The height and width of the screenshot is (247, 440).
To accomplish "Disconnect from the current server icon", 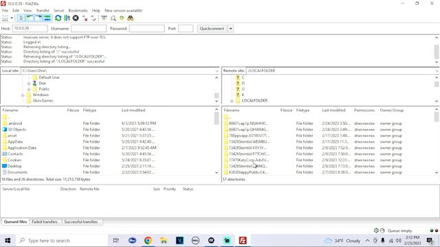I will [85, 19].
